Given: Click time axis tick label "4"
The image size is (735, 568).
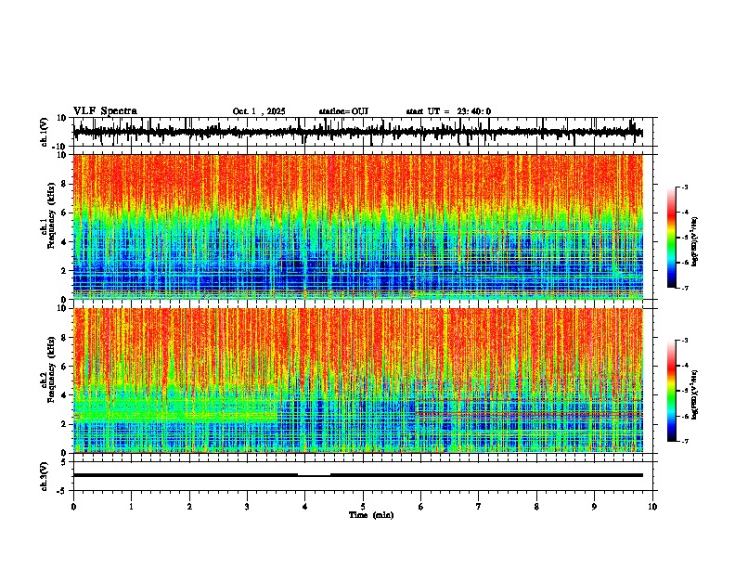Looking at the screenshot, I should click(305, 507).
